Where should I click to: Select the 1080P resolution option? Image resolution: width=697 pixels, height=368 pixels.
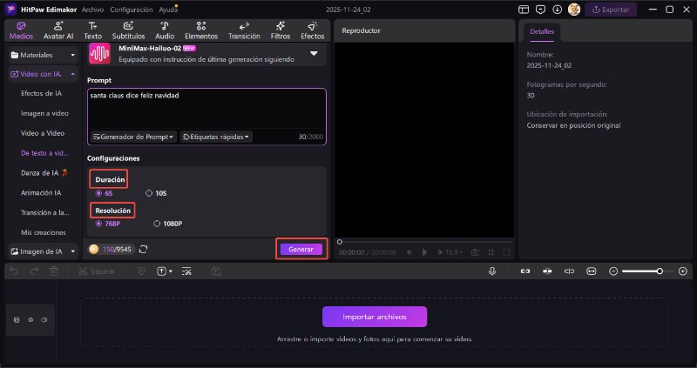[x=157, y=224]
